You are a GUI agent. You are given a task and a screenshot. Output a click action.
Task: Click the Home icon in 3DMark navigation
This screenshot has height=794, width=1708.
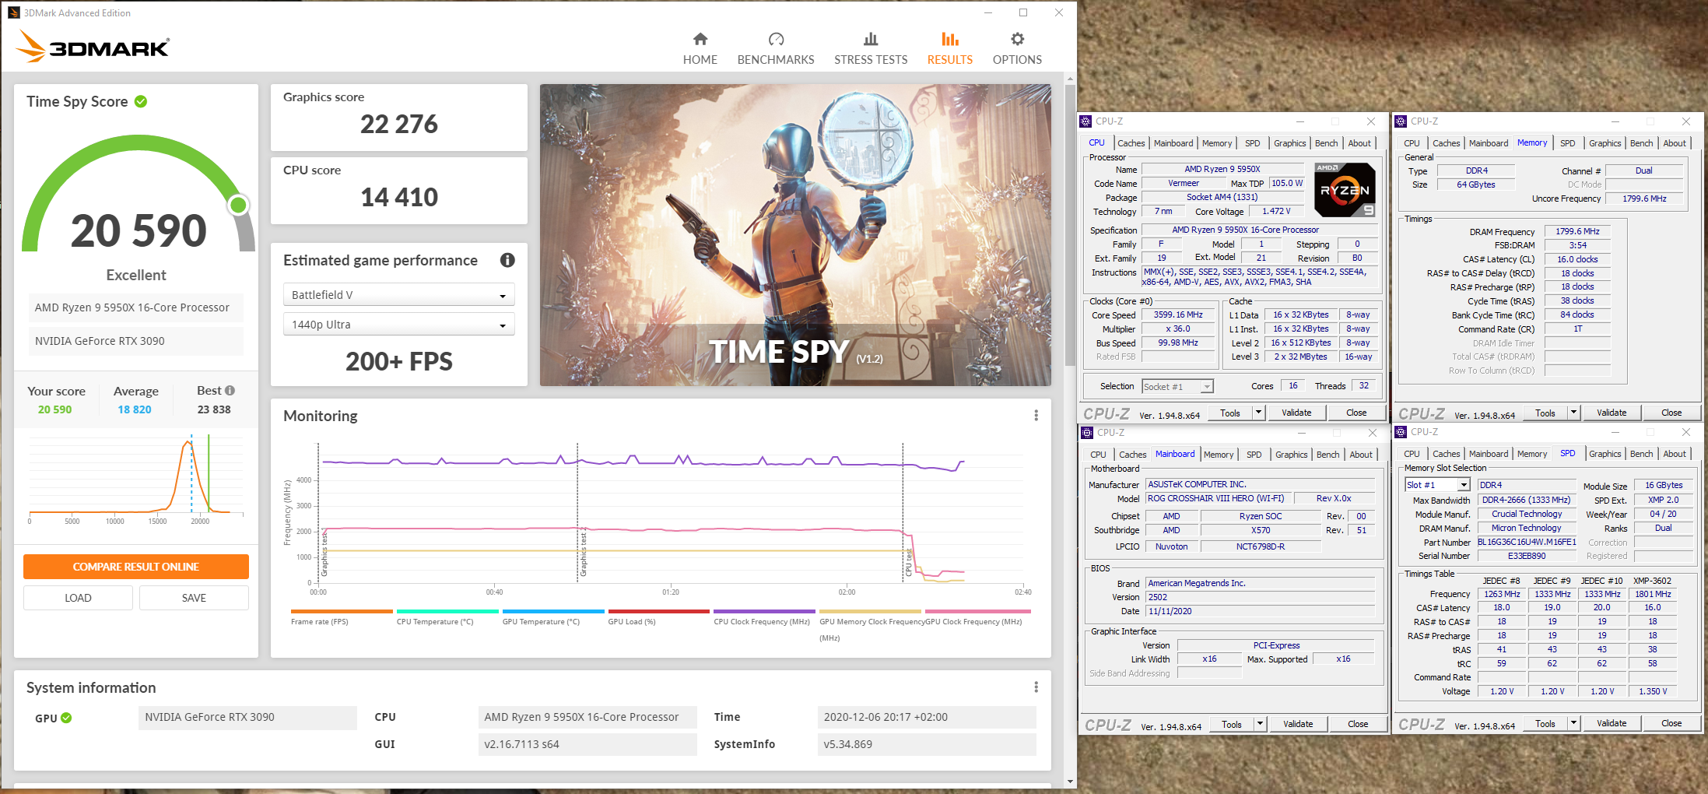click(700, 40)
